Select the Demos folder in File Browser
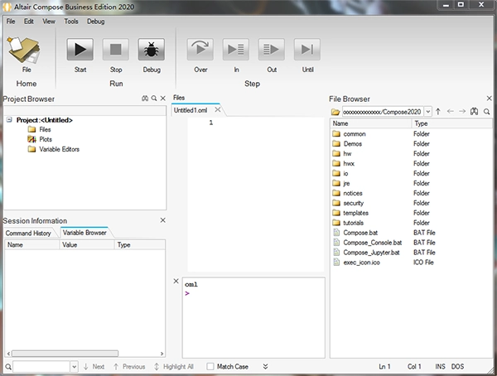Screen dimensions: 497x376 pyautogui.click(x=353, y=143)
